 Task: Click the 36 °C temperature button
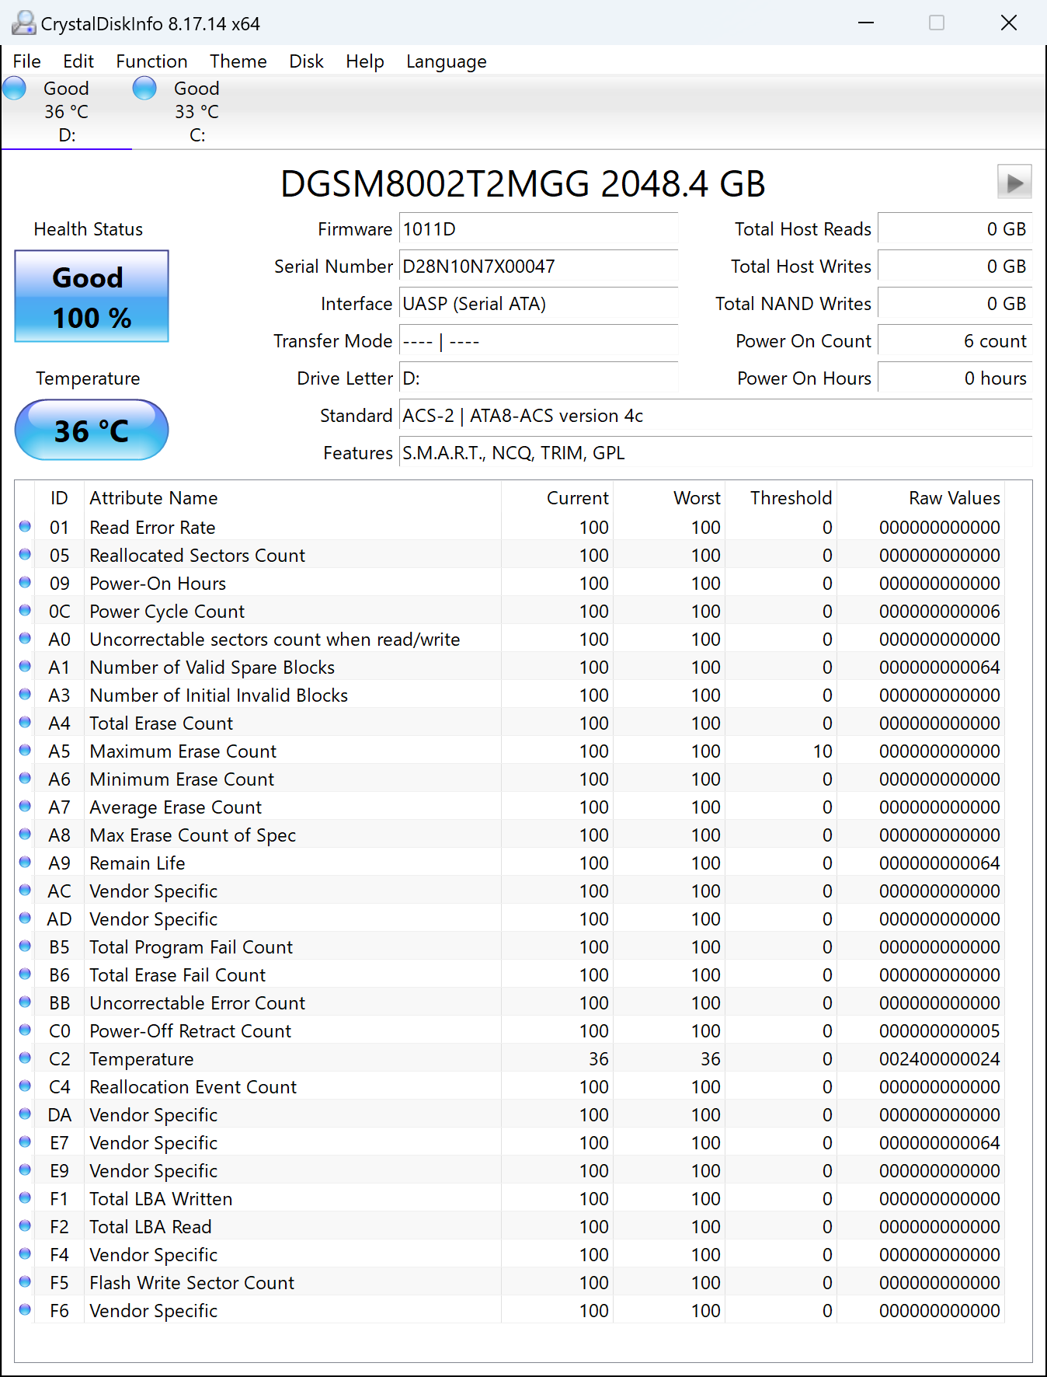92,430
